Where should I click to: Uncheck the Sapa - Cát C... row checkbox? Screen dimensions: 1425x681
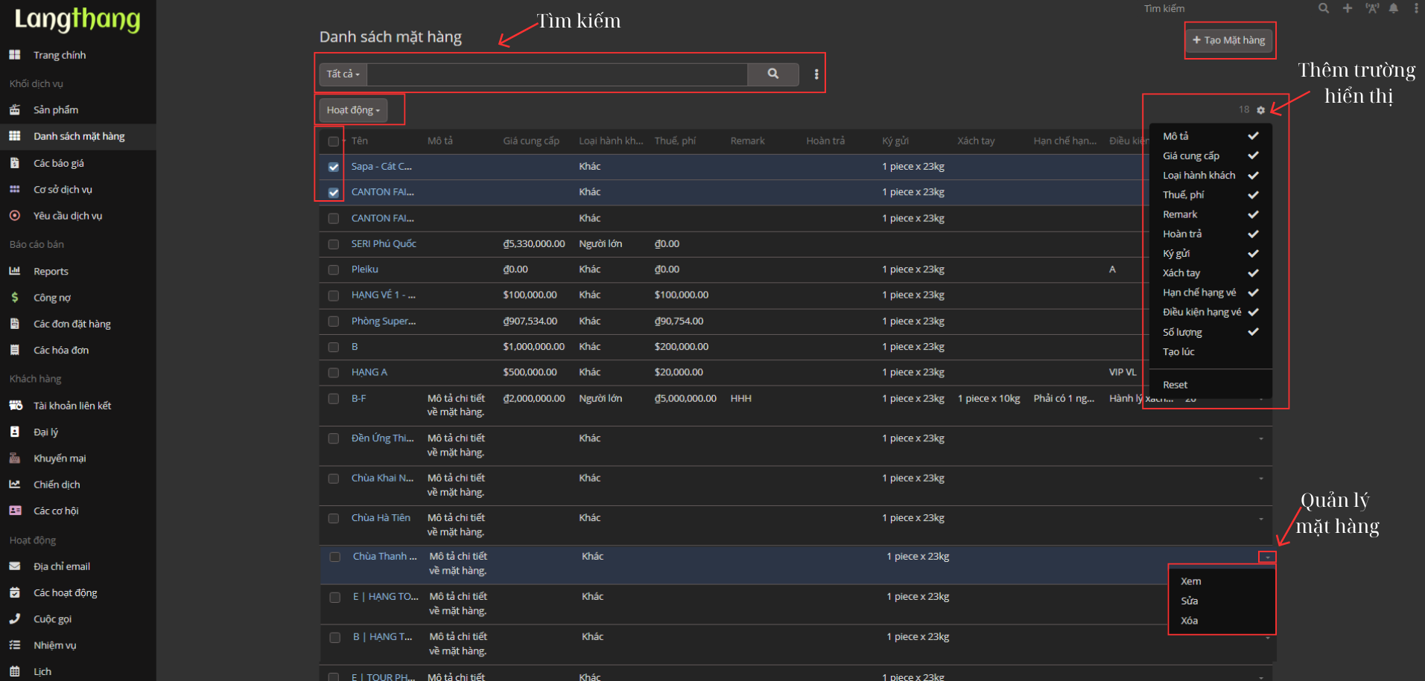tap(333, 167)
